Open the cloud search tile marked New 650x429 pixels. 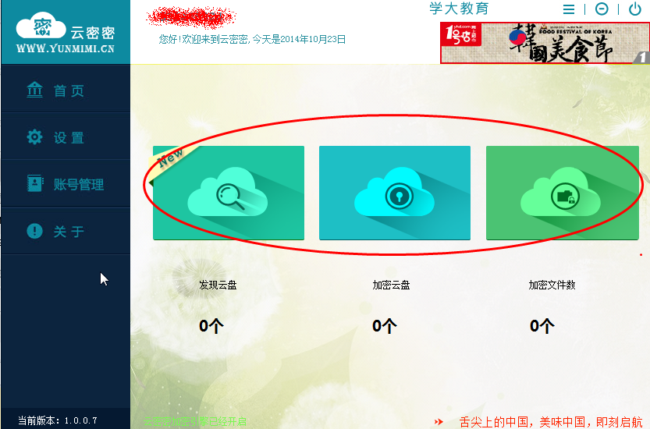[229, 193]
